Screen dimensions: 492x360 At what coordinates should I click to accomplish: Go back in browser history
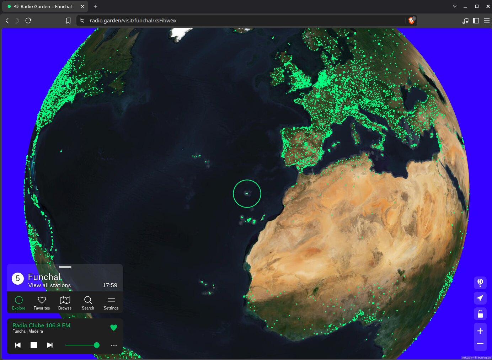point(7,21)
